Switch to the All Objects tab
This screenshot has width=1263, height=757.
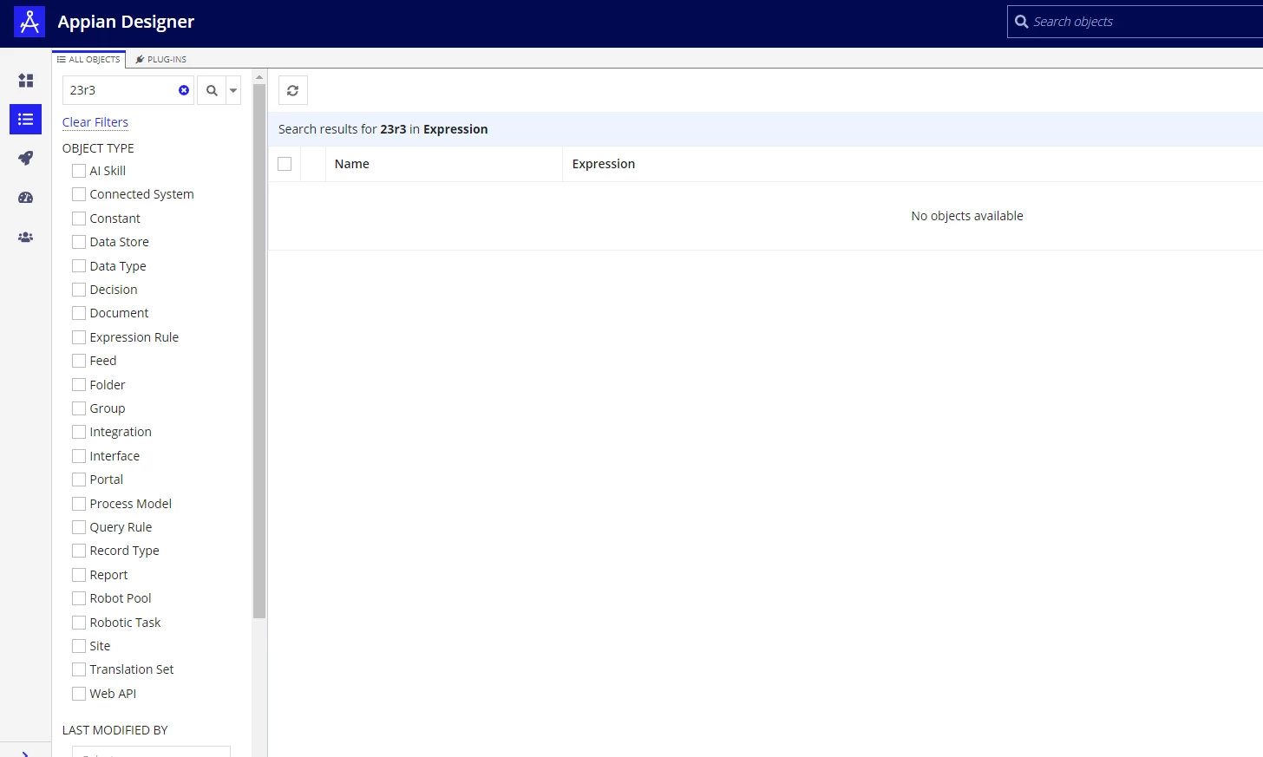tap(89, 59)
